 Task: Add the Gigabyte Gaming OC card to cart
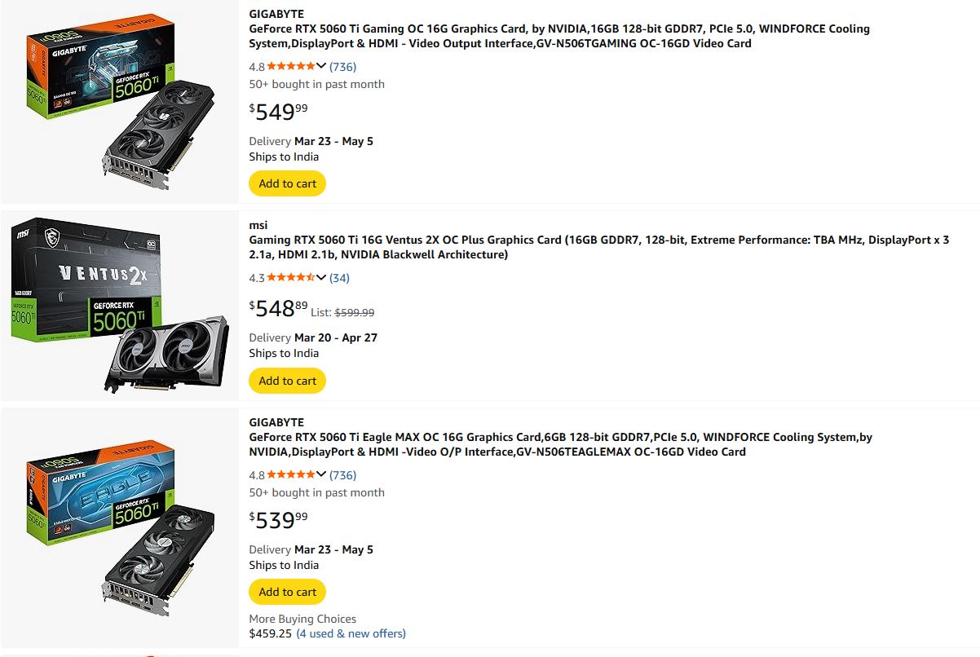(287, 183)
